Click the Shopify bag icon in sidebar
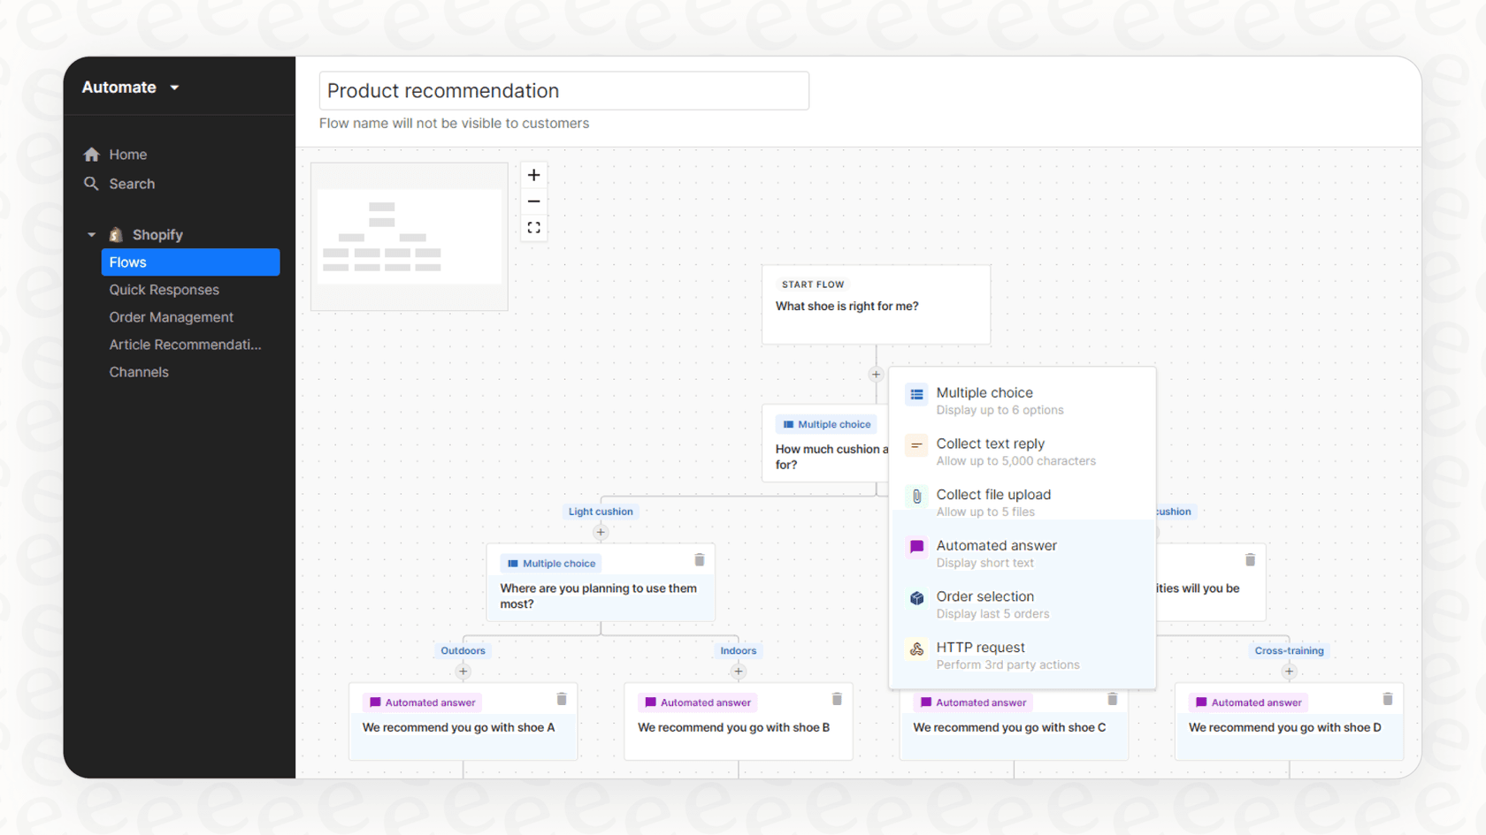The height and width of the screenshot is (835, 1486). 115,234
